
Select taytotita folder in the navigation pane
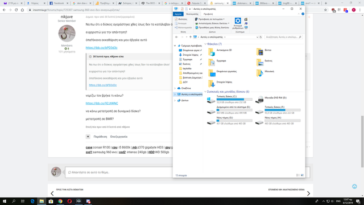(187, 68)
